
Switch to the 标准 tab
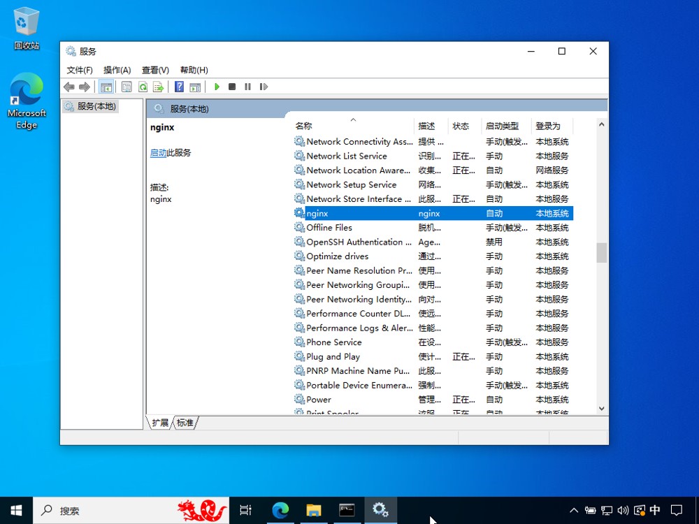pos(185,423)
